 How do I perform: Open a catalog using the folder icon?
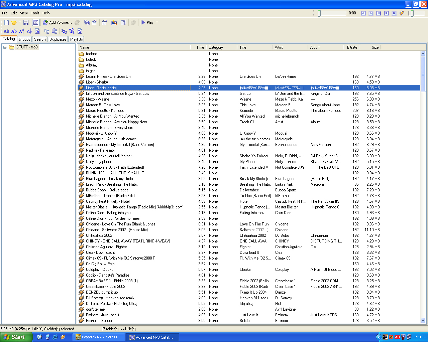pyautogui.click(x=14, y=22)
